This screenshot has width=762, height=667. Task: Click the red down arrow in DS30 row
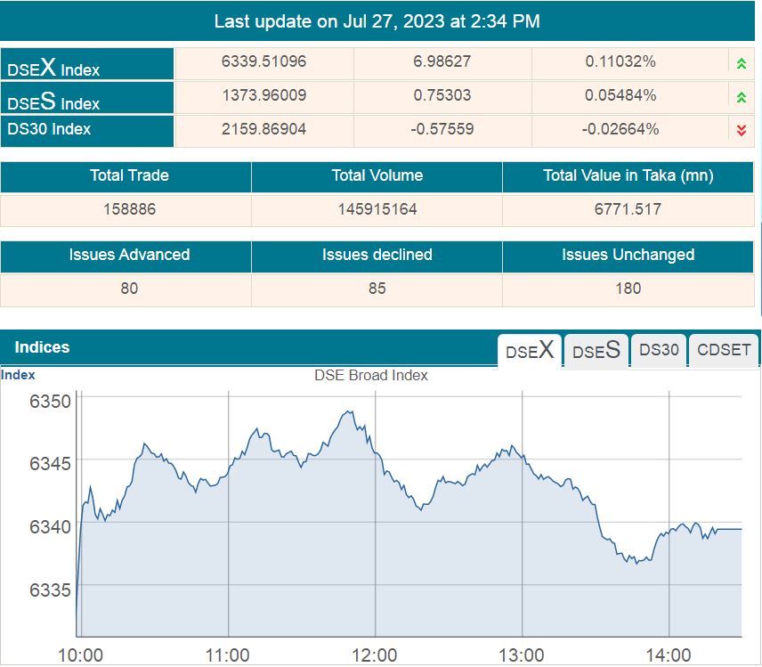pyautogui.click(x=740, y=131)
